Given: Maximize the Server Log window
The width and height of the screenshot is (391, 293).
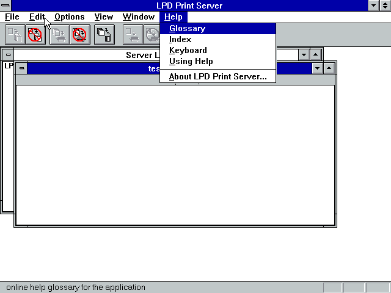Looking at the screenshot, I should click(316, 55).
